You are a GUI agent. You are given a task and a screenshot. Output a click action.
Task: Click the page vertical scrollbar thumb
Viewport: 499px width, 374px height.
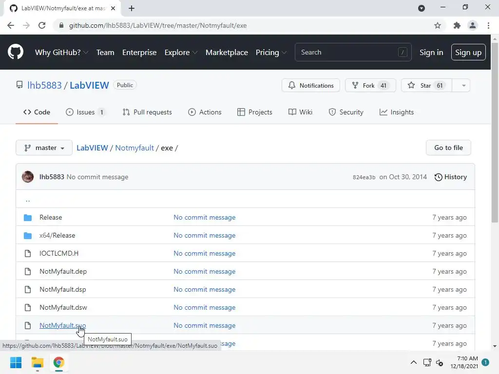[x=495, y=132]
